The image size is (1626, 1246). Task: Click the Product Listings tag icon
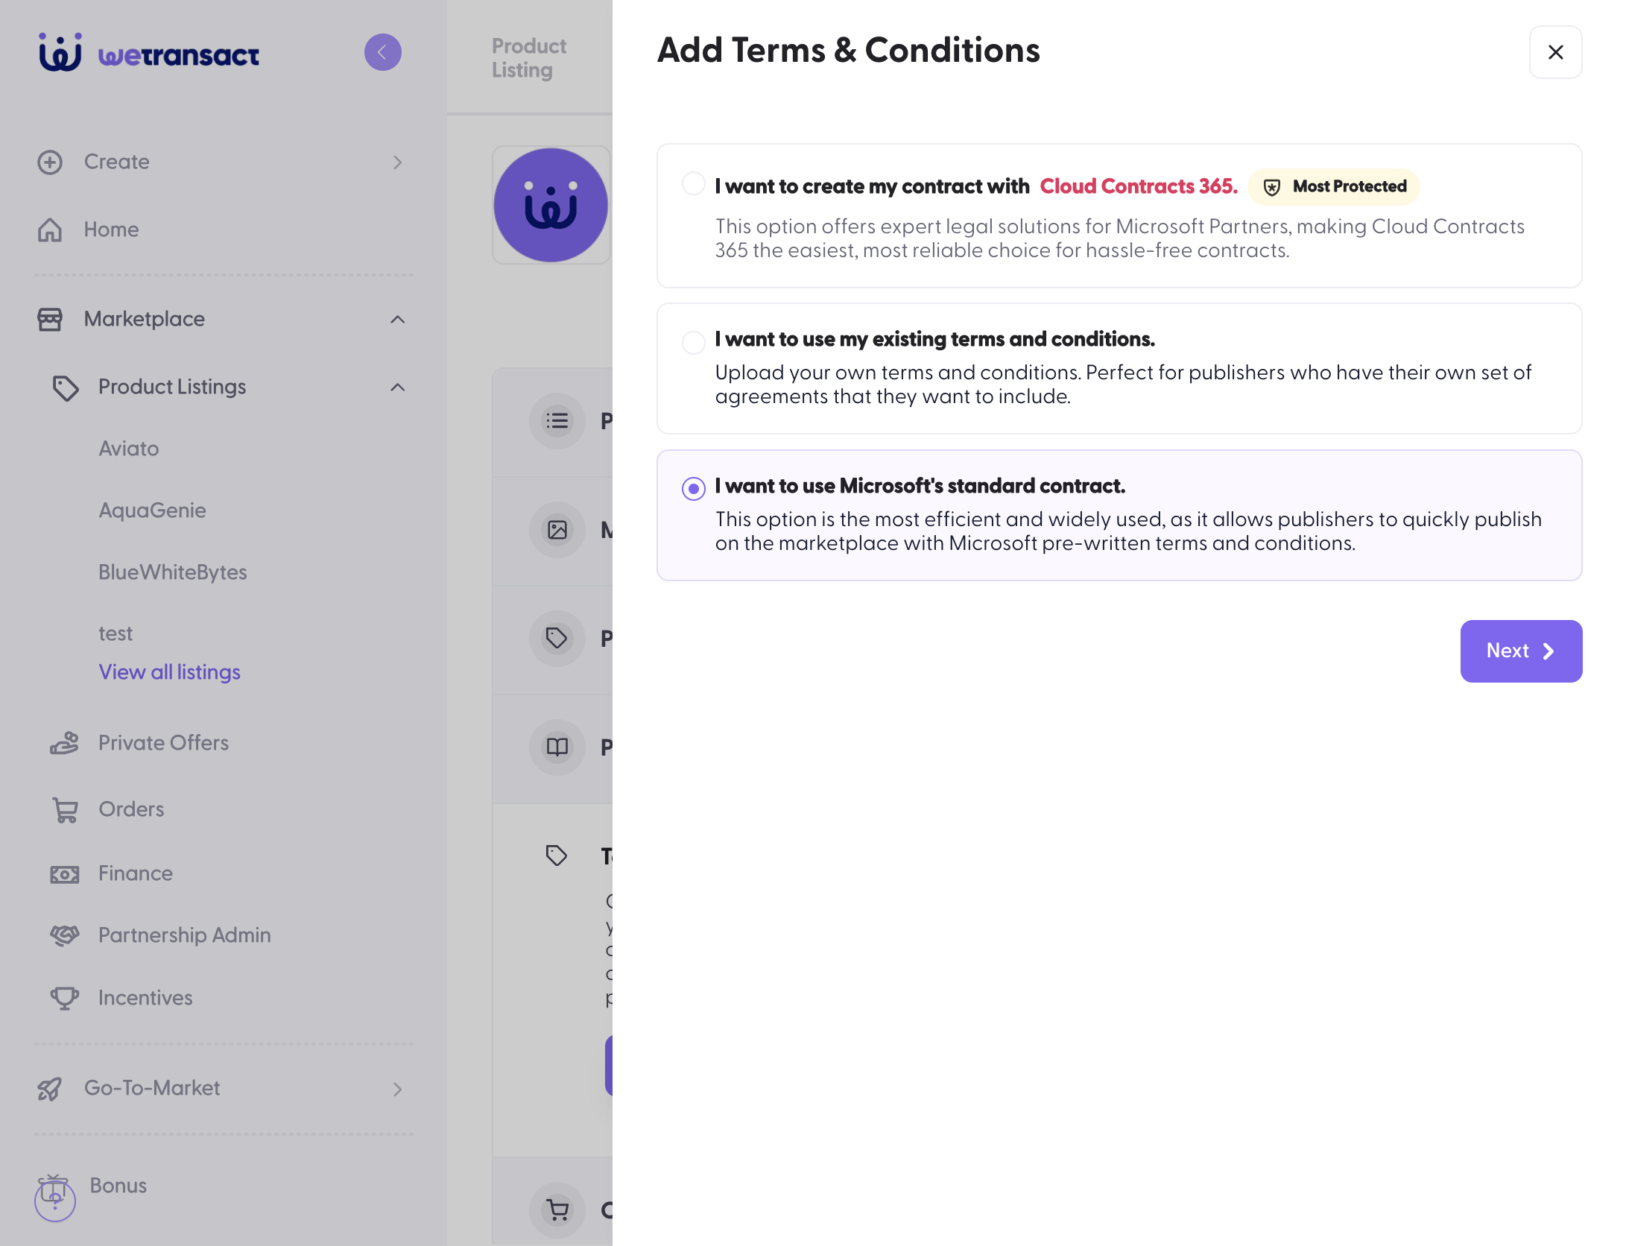pos(66,388)
